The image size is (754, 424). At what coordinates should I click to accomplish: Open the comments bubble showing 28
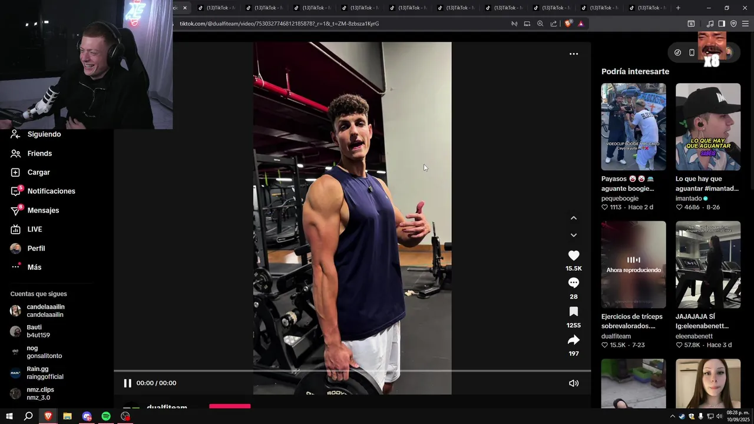[573, 283]
